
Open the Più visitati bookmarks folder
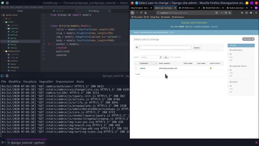tap(137, 17)
